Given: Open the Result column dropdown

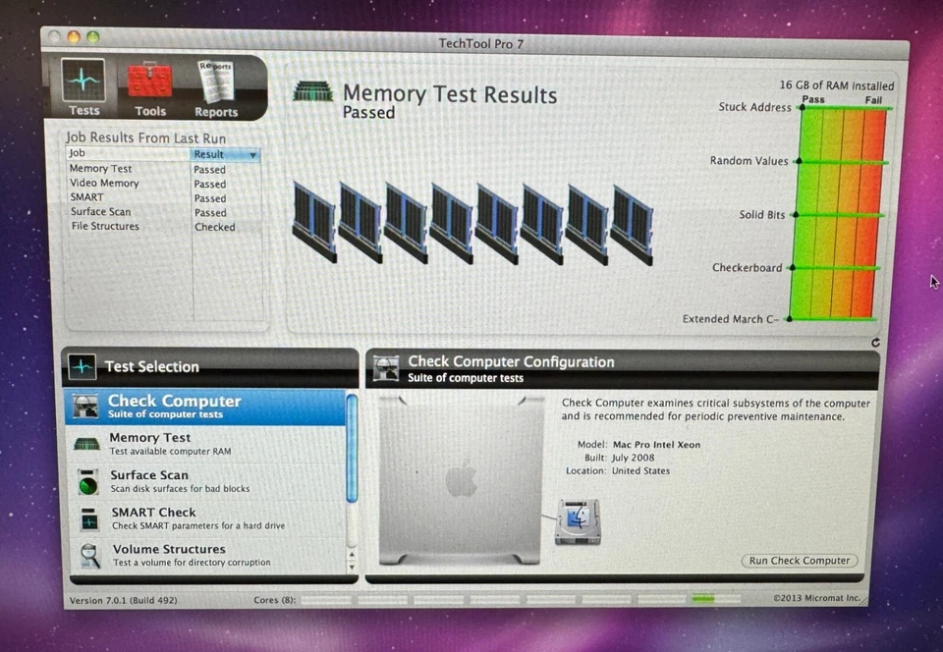Looking at the screenshot, I should [x=253, y=154].
